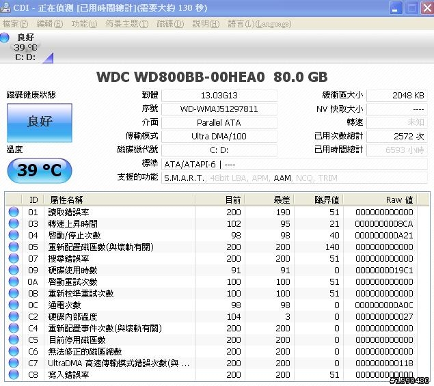Click the 良好 health status button
This screenshot has width=434, height=386.
(x=40, y=123)
